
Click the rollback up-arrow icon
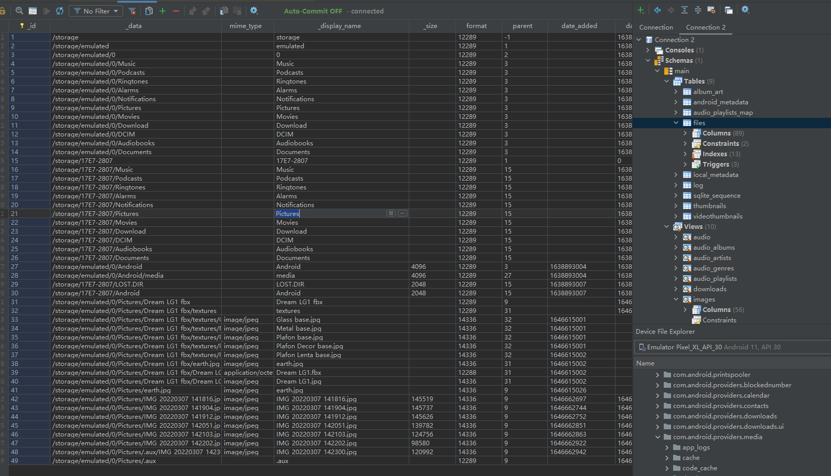[x=206, y=10]
